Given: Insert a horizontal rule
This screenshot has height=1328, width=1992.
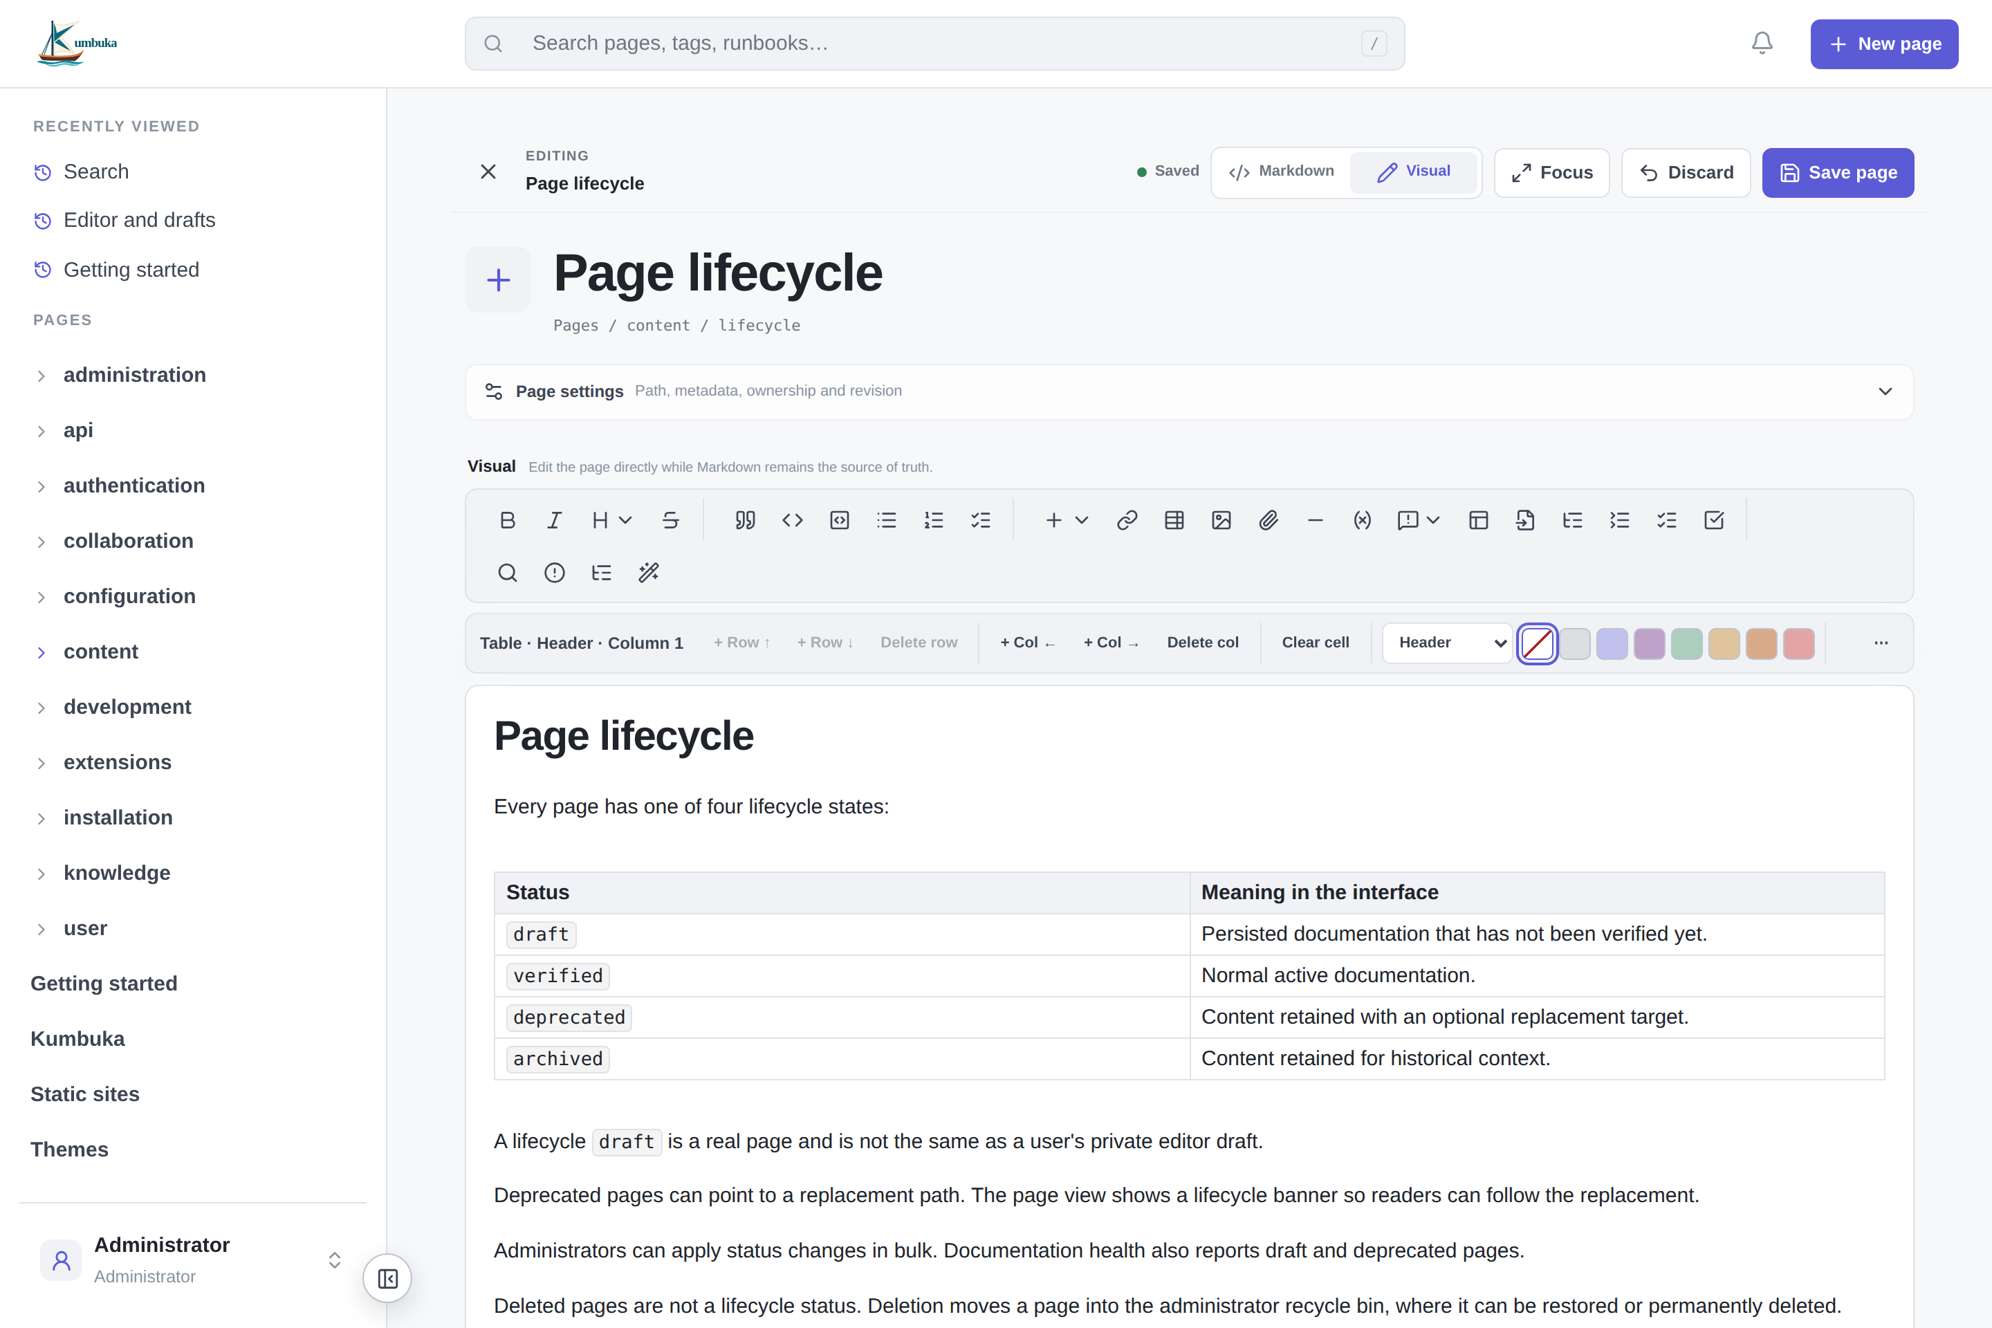Looking at the screenshot, I should click(1314, 520).
